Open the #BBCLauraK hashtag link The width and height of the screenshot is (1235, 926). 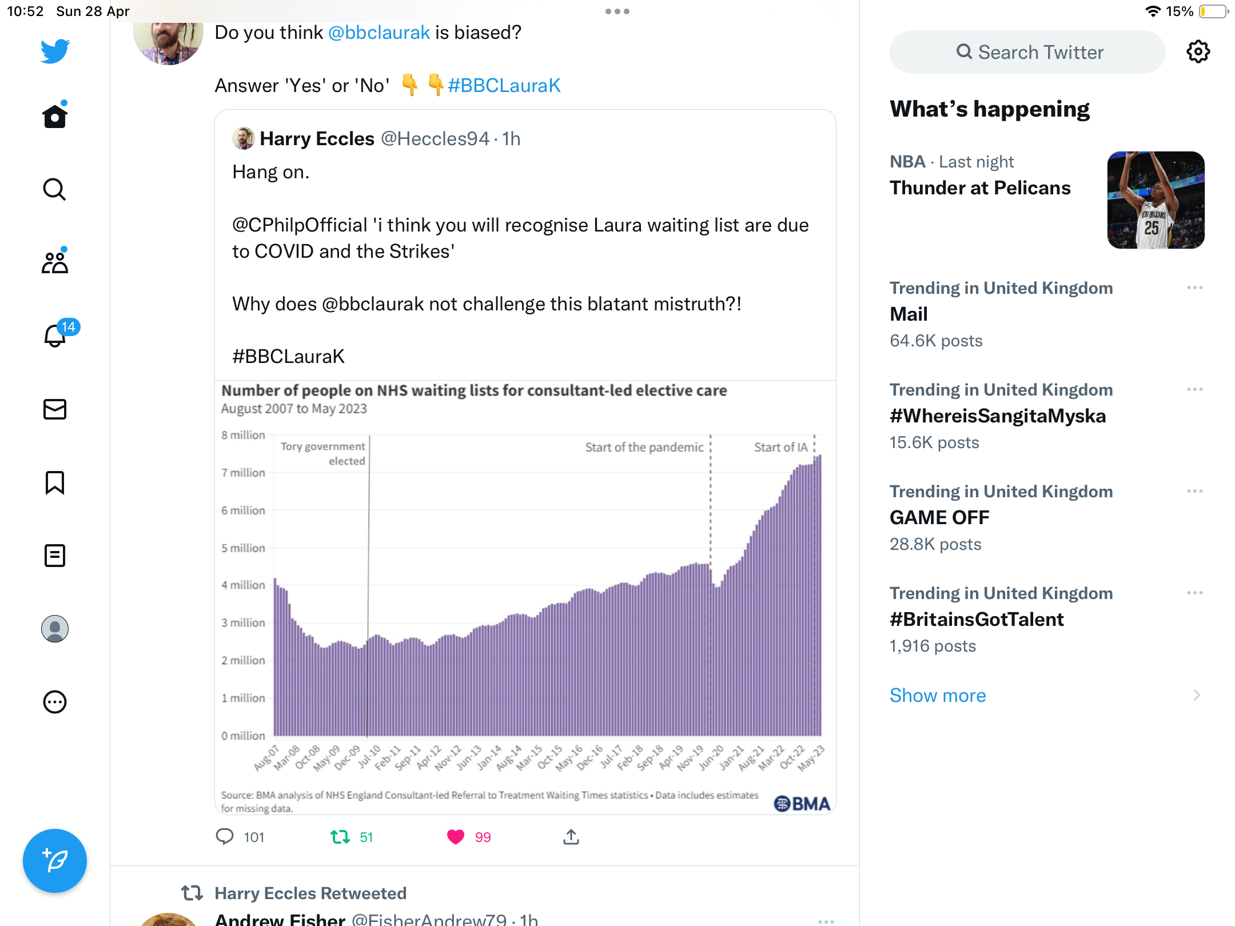click(504, 85)
